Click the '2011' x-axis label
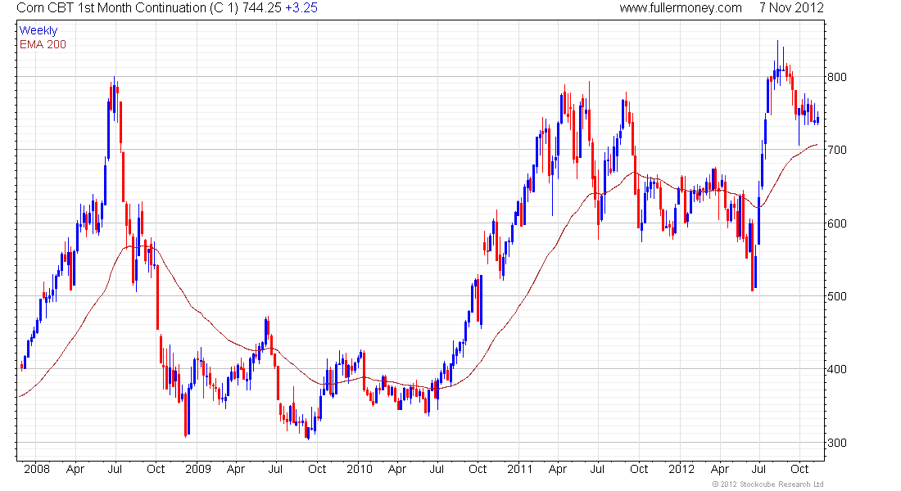Screen dimensions: 901x491 (520, 469)
